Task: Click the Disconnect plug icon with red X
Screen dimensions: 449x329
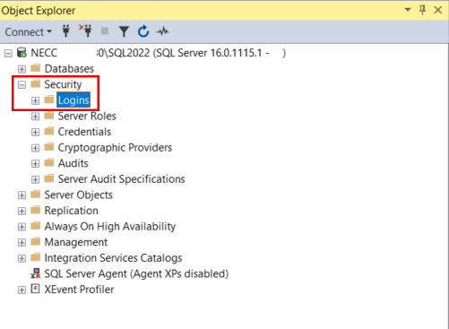Action: [x=85, y=31]
